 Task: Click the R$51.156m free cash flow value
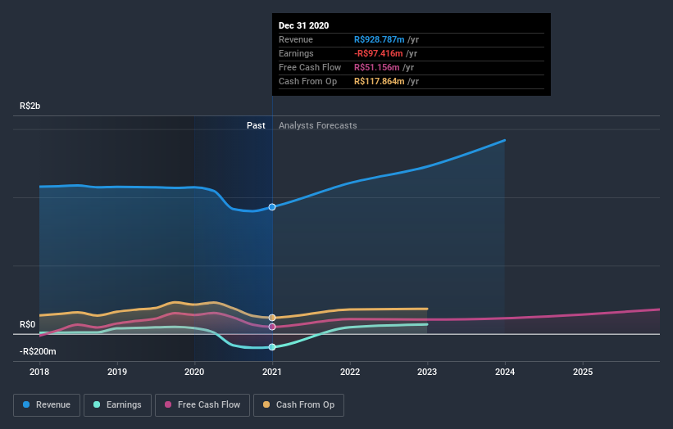coord(377,67)
